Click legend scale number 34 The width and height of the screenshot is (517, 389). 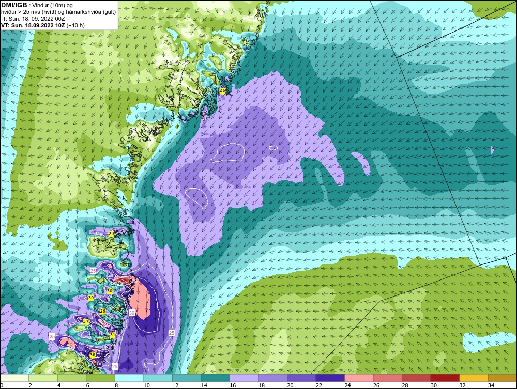coord(491,385)
